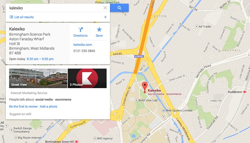Screen dimensions: 250x143
Task: Click the blue search magnifier button
Action: tap(119, 8)
